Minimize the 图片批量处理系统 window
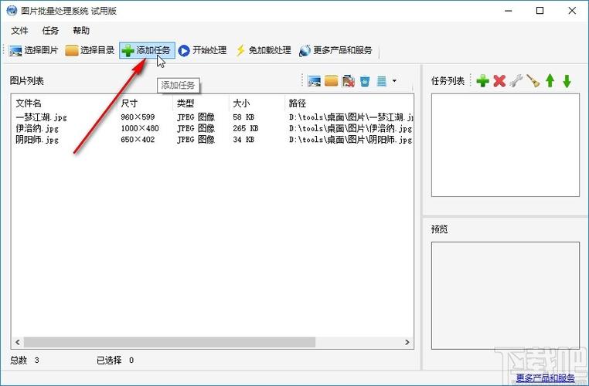Screen dimensions: 589x386 coord(509,11)
